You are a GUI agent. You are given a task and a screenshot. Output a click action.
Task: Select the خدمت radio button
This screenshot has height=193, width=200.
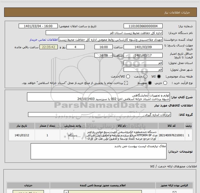pyautogui.click(x=145, y=76)
